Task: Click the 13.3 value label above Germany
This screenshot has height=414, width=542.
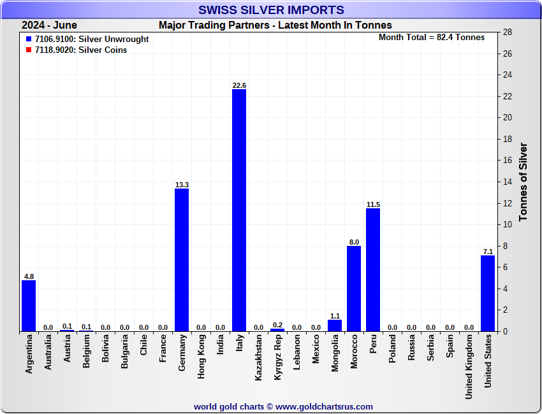Action: (182, 185)
